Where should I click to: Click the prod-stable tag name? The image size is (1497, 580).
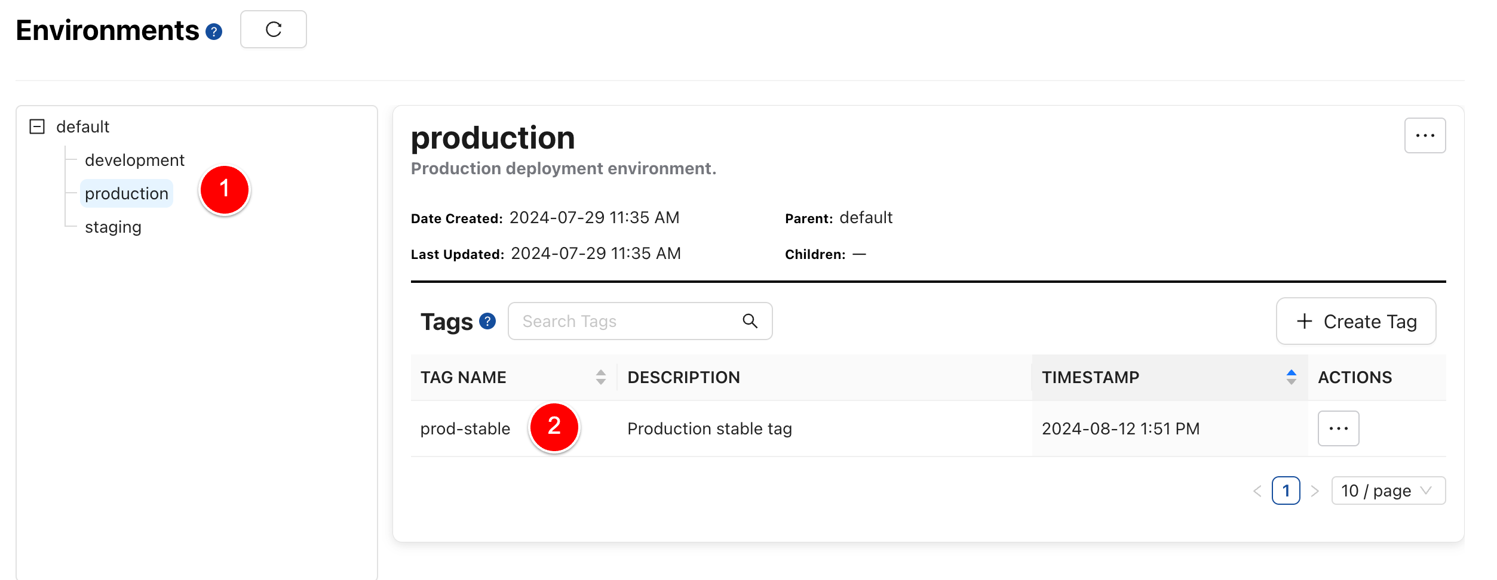click(465, 428)
